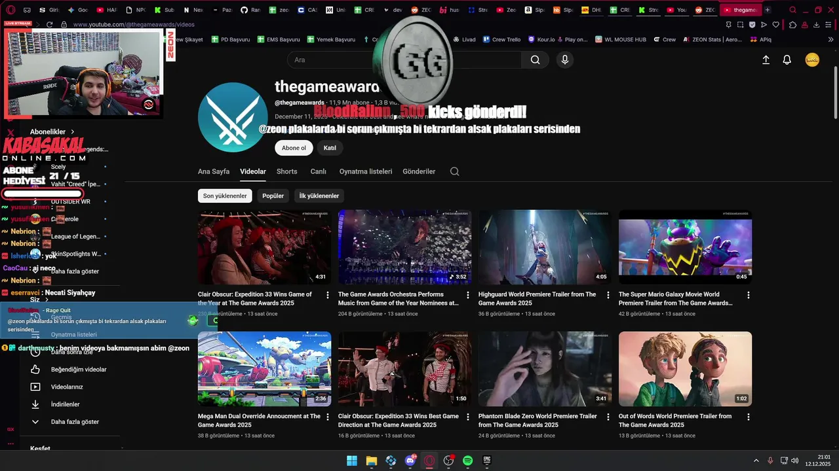The image size is (839, 471).
Task: Click the page vertical scrollbar
Action: pos(834,92)
